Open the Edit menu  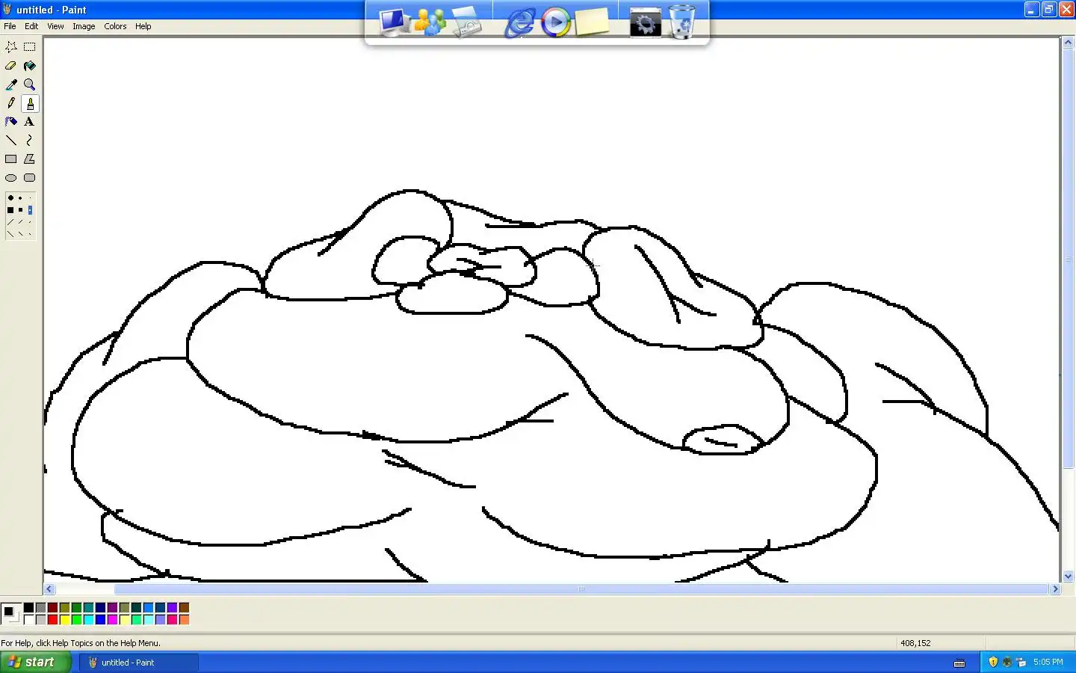tap(31, 26)
